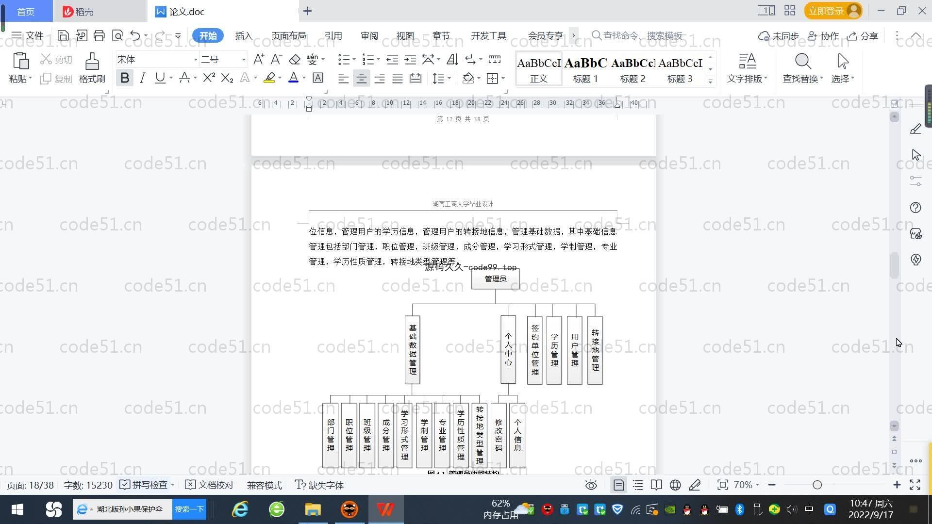The image size is (932, 524).
Task: Open the 引用 ribbon tab
Action: pyautogui.click(x=333, y=35)
